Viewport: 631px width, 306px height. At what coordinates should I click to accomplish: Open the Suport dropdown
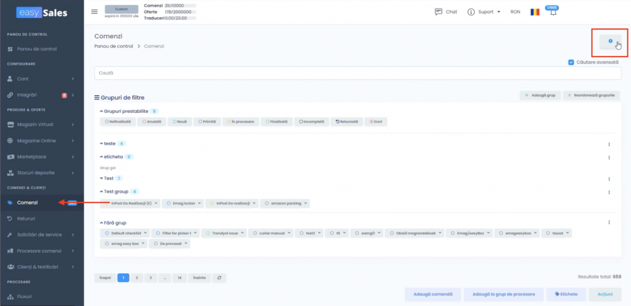[484, 12]
